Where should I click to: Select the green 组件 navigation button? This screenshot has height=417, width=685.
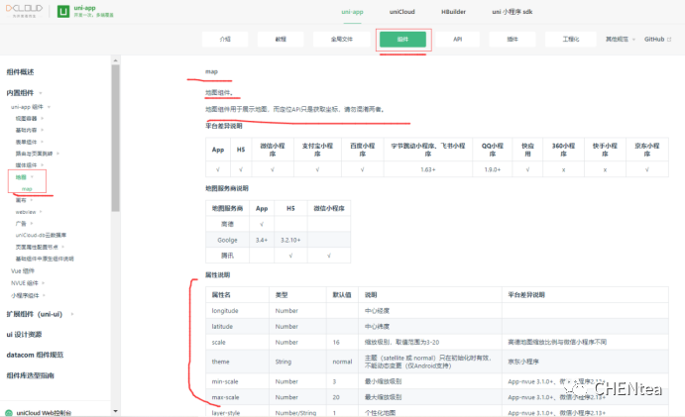[402, 40]
